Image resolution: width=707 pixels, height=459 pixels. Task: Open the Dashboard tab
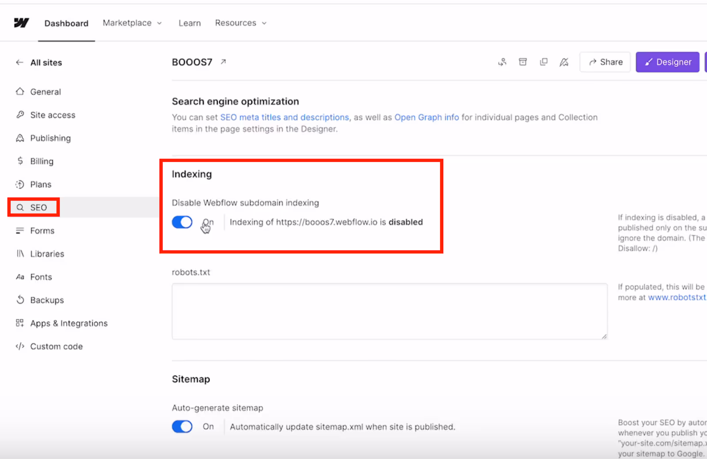coord(66,23)
